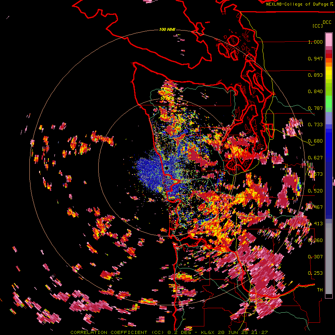Viewport: 335px width, 335px height.
Task: Select the 0.253 scale value
Action: pos(315,273)
